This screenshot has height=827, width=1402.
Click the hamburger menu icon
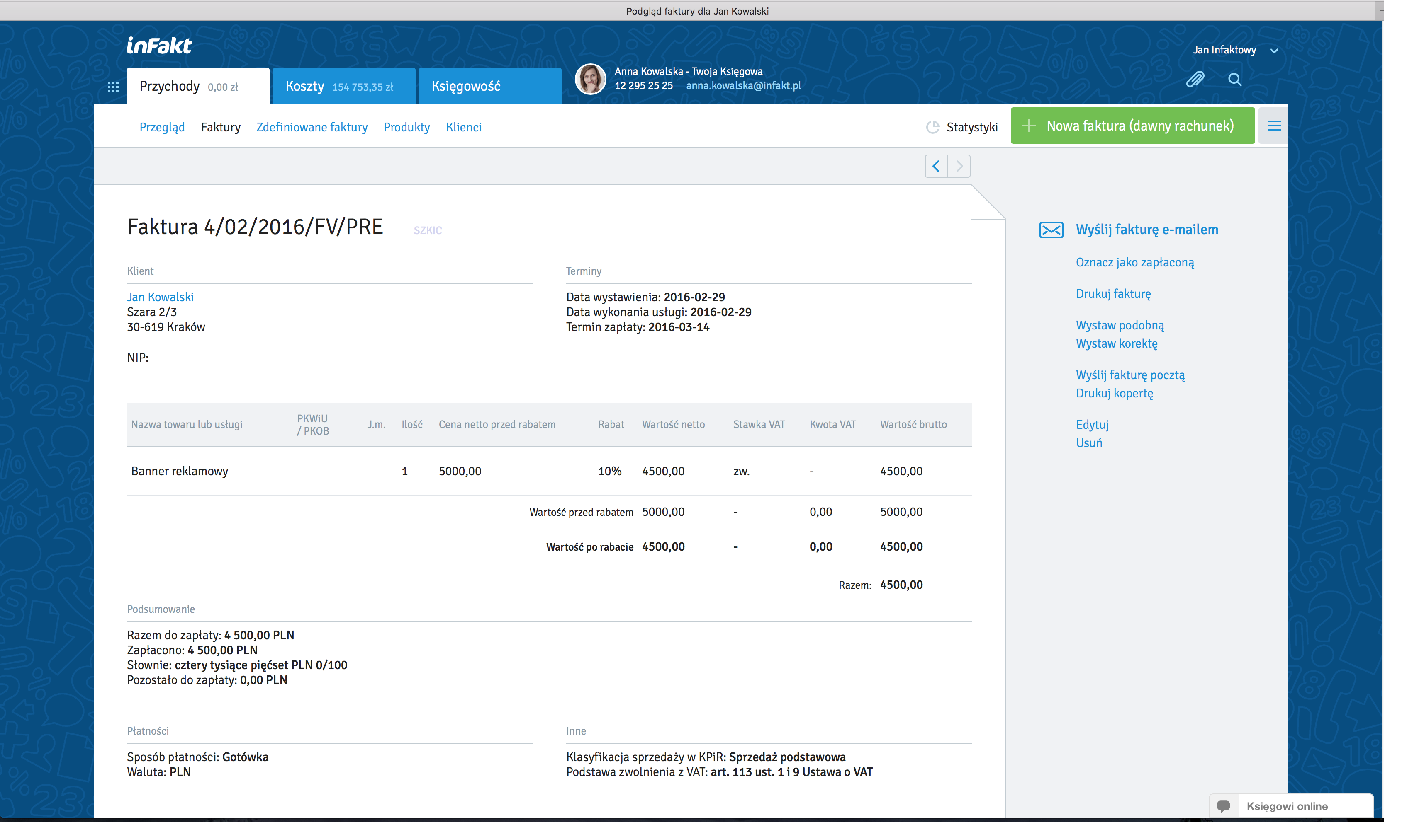coord(1274,126)
